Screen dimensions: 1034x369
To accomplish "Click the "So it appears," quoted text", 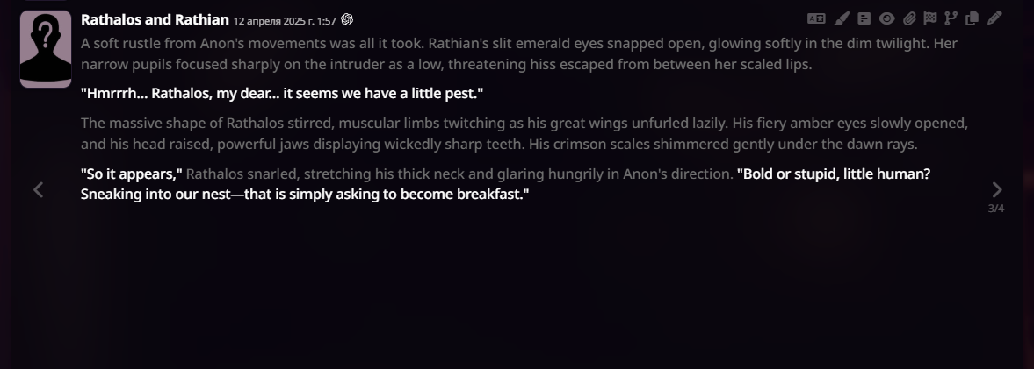I will pyautogui.click(x=131, y=174).
